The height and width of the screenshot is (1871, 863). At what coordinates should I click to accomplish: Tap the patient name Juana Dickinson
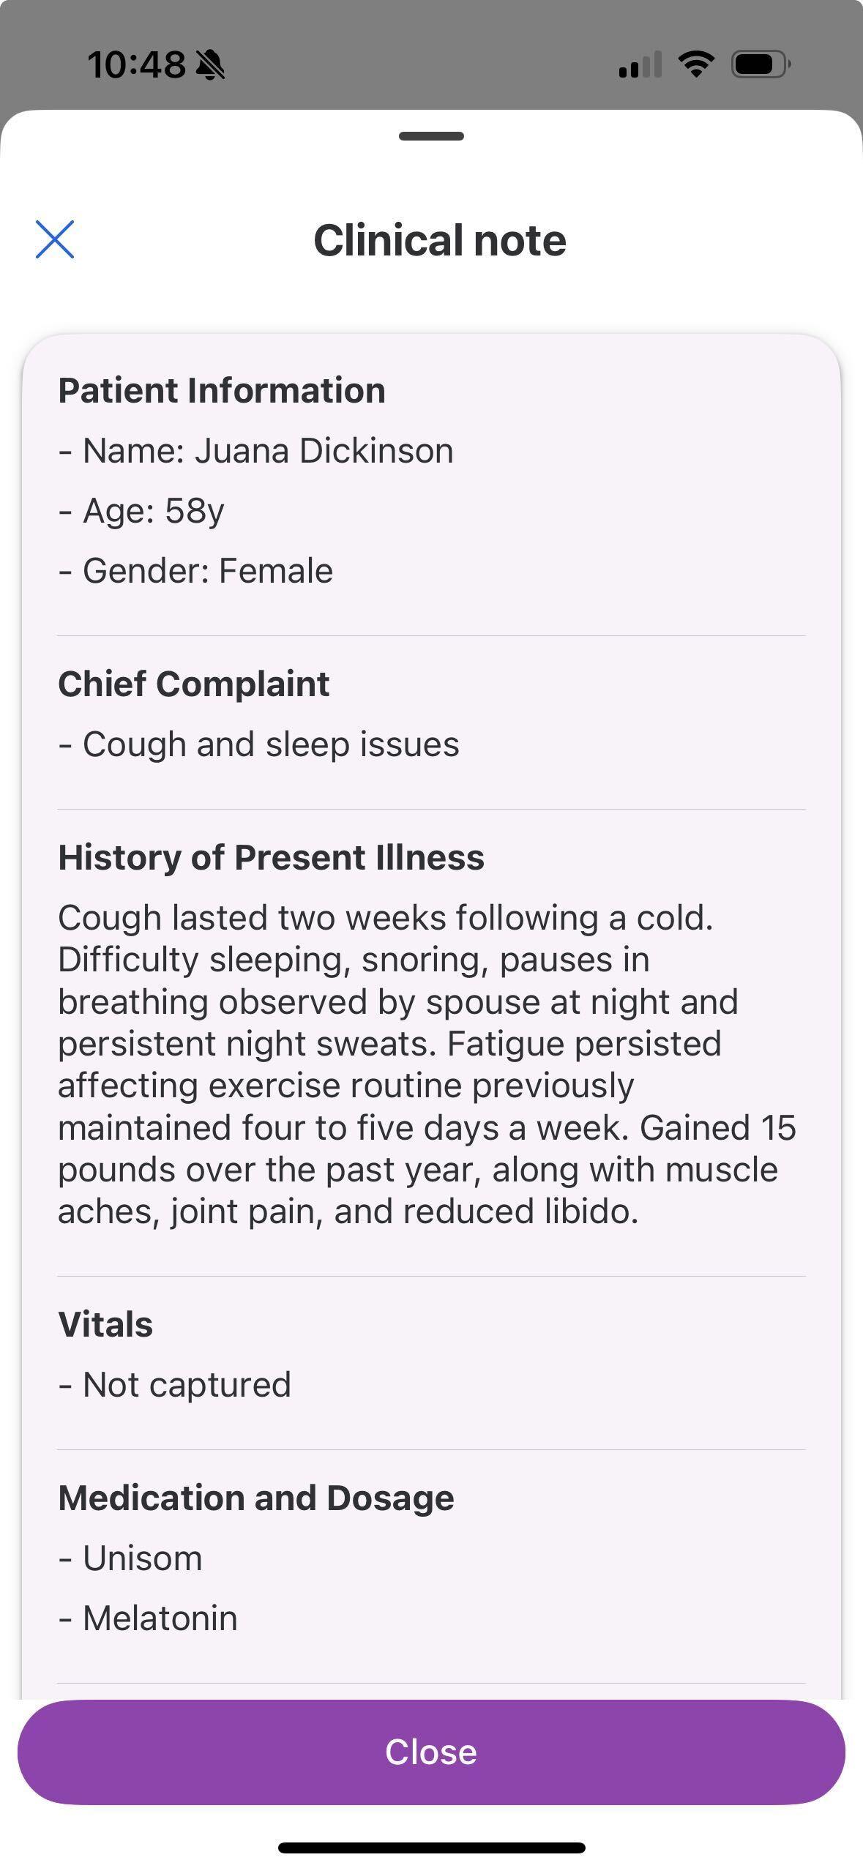(324, 450)
